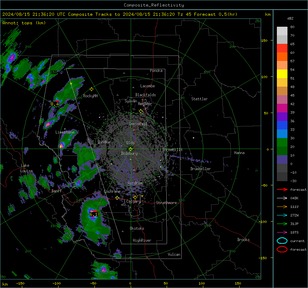Select the Hanna label

tap(239, 153)
